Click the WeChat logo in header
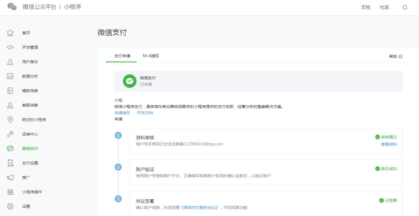The height and width of the screenshot is (216, 419). pos(12,7)
